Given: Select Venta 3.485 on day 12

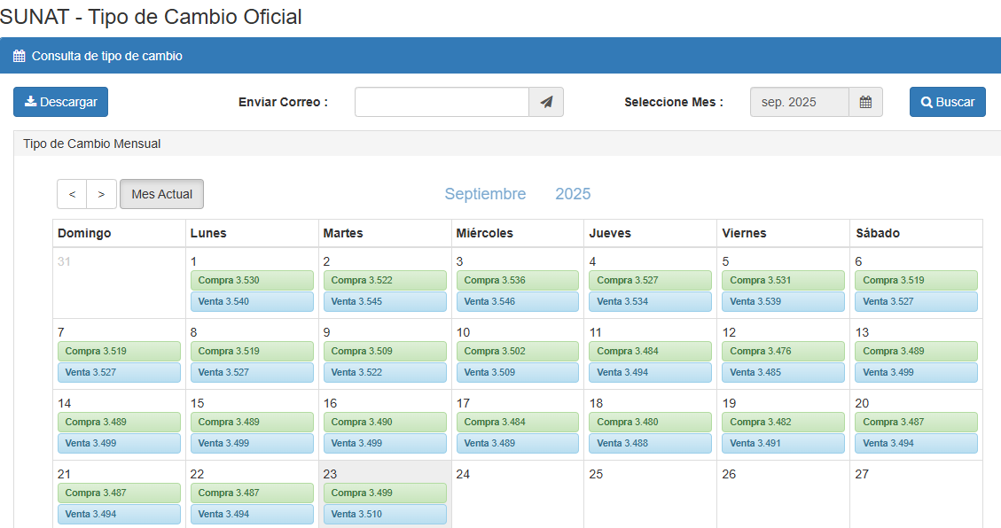Looking at the screenshot, I should (x=783, y=372).
